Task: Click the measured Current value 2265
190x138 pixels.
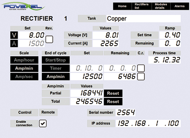Action: 106,43
